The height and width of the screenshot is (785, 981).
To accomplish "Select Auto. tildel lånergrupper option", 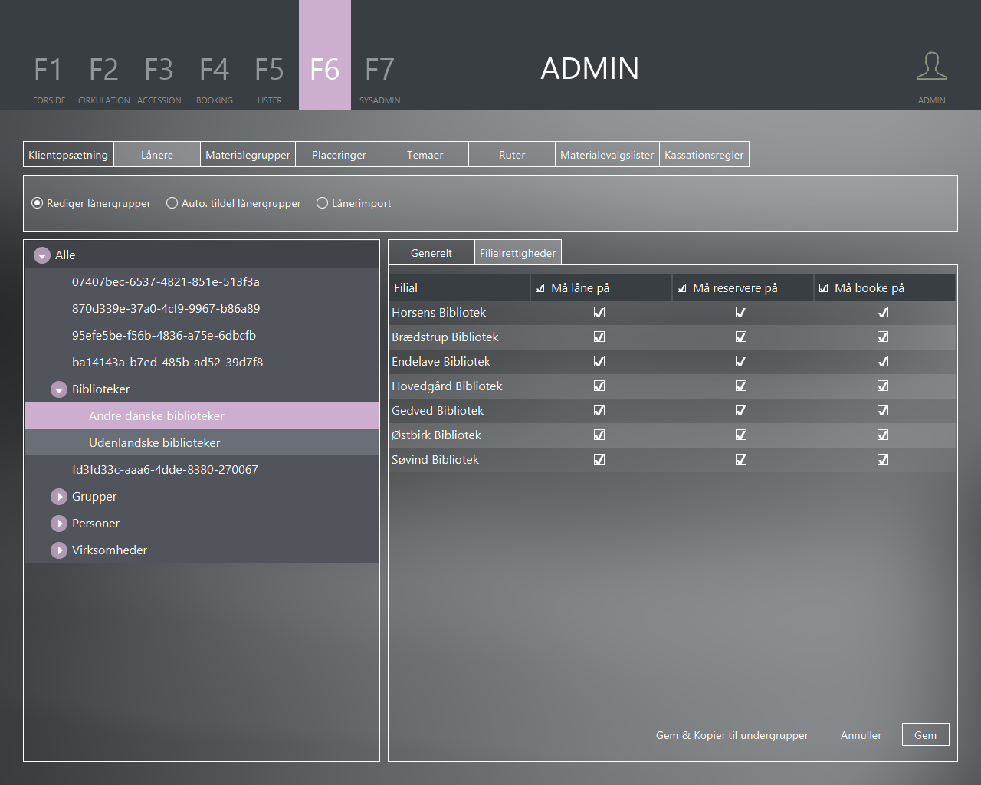I will (x=172, y=203).
